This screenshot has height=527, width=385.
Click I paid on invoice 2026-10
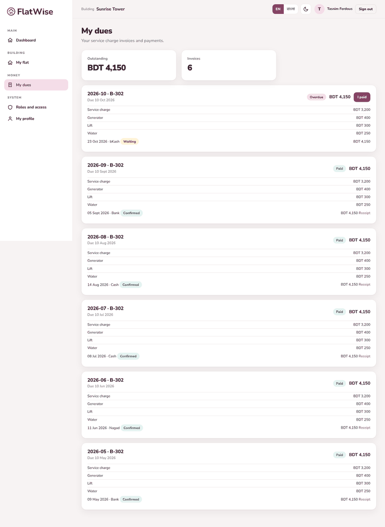(x=362, y=97)
